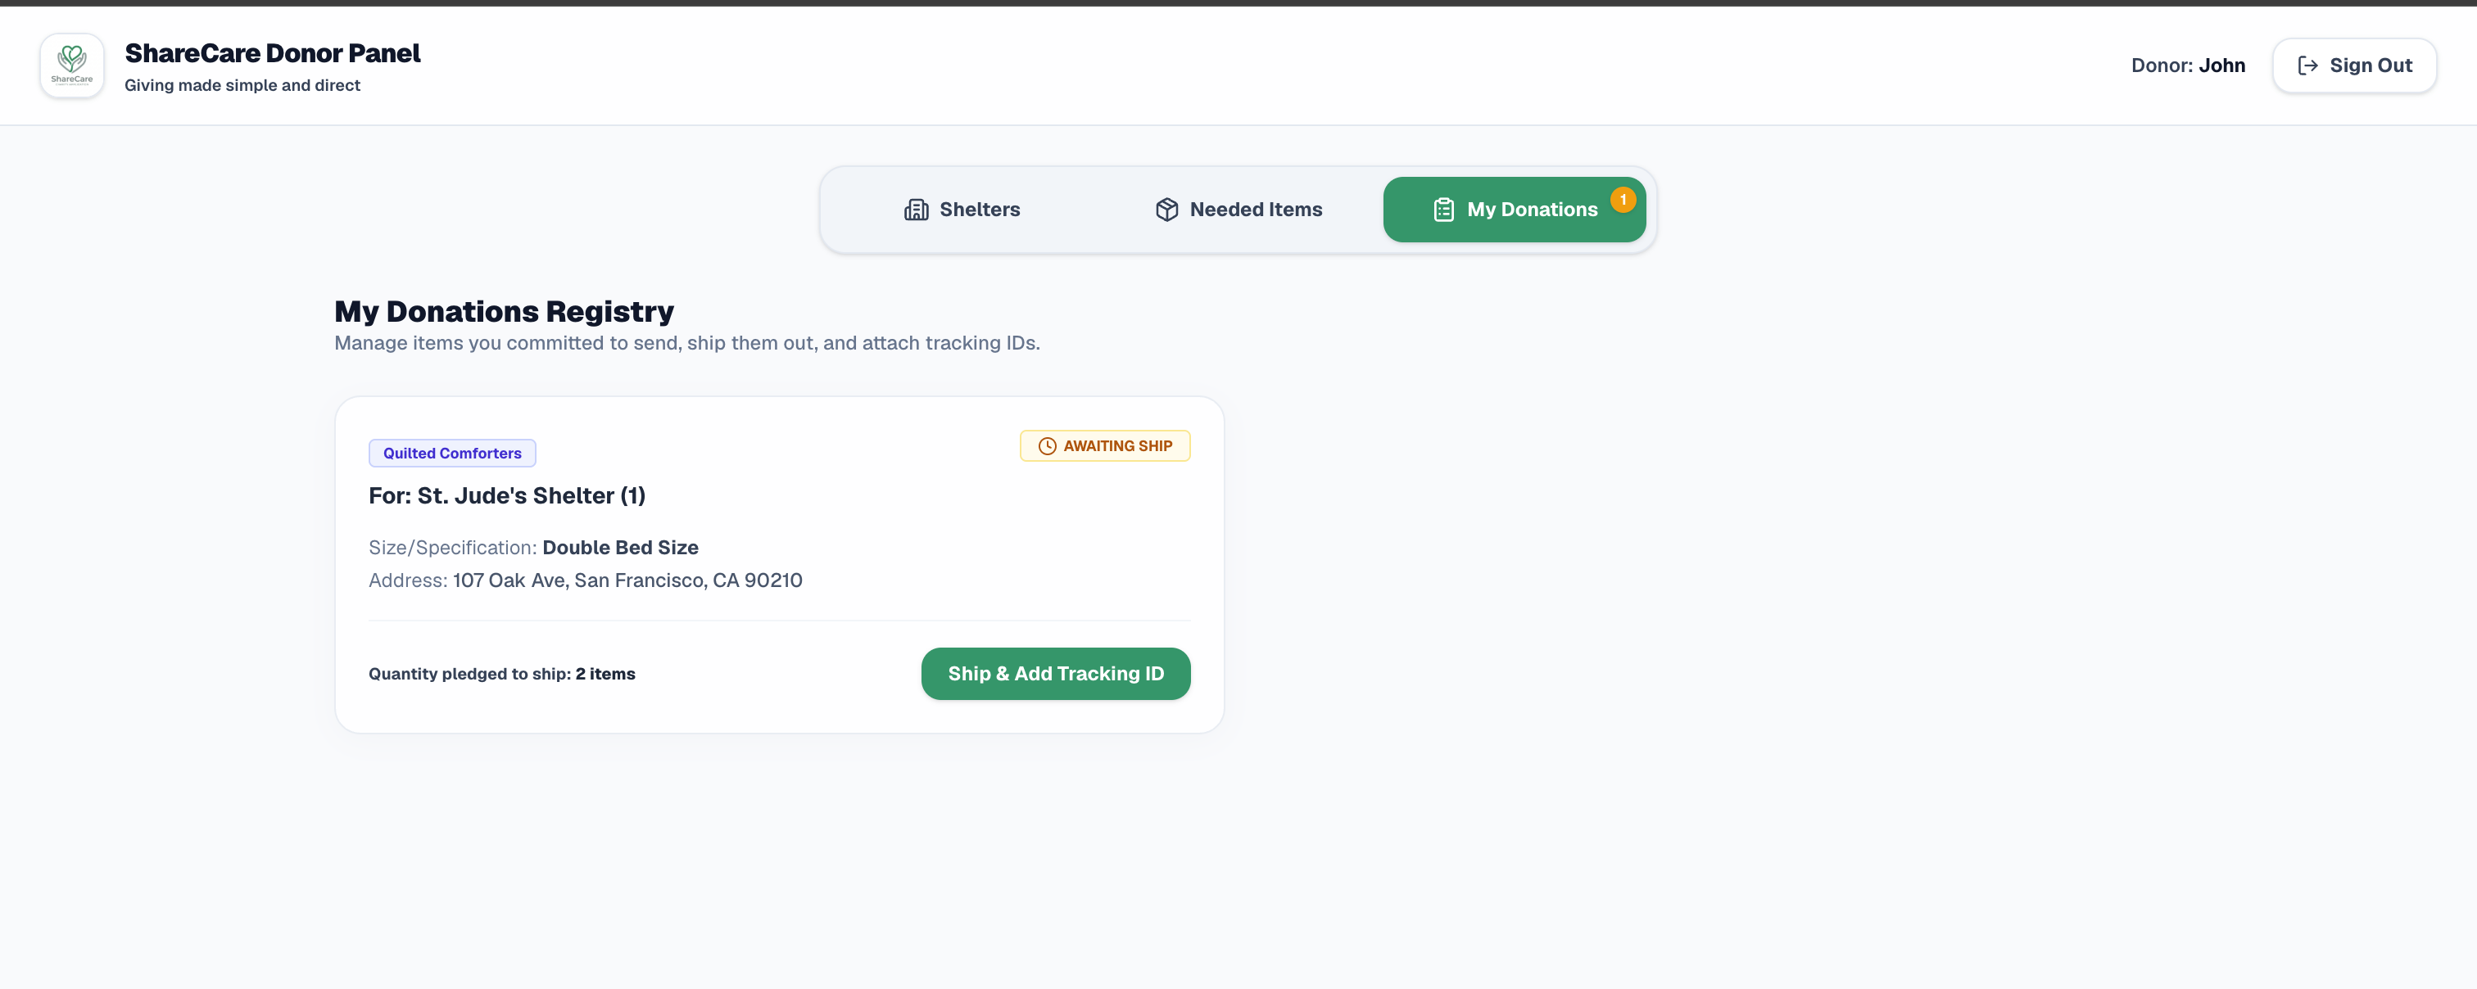The image size is (2477, 989).
Task: Click For: St. Jude's Shelter heading
Action: pos(507,496)
